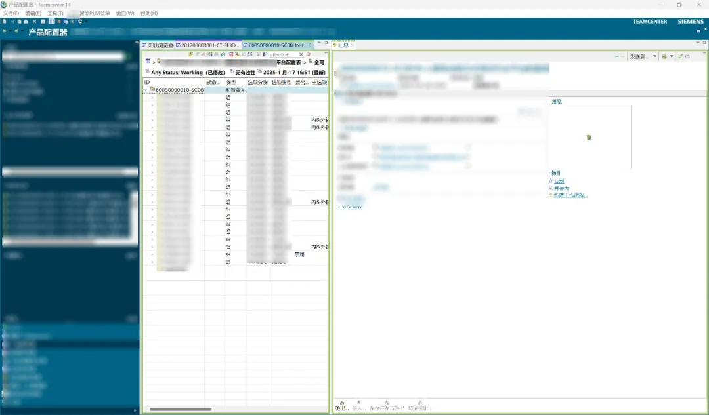The width and height of the screenshot is (709, 415).
Task: Switch to the 281700000001-CT-FE3D tab
Action: click(208, 45)
